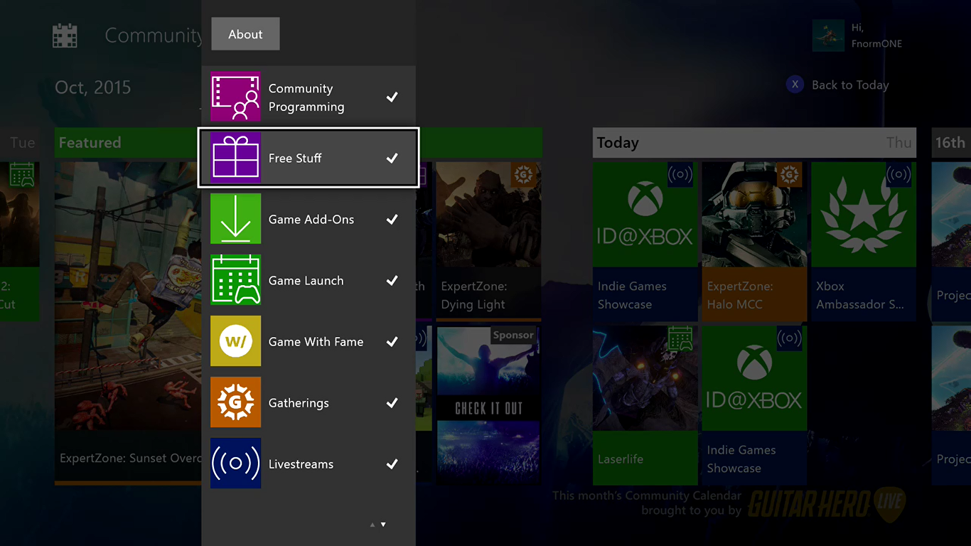Click the Community Programming category icon
This screenshot has height=546, width=971.
point(235,97)
